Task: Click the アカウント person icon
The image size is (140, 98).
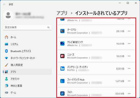Action: (6, 79)
